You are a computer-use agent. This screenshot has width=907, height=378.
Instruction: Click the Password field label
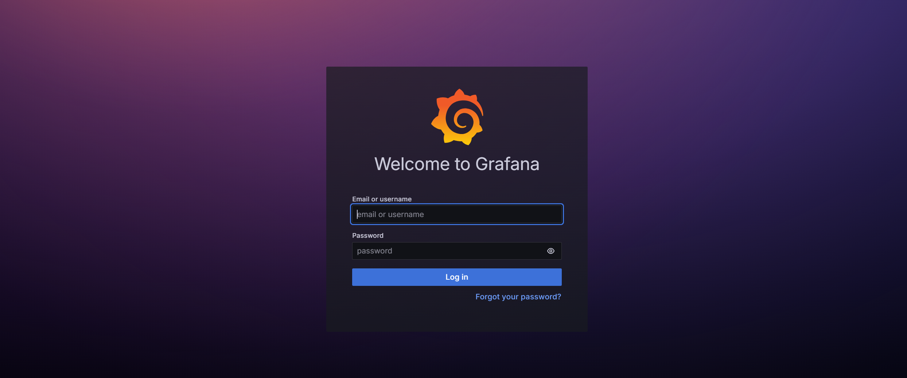(367, 236)
